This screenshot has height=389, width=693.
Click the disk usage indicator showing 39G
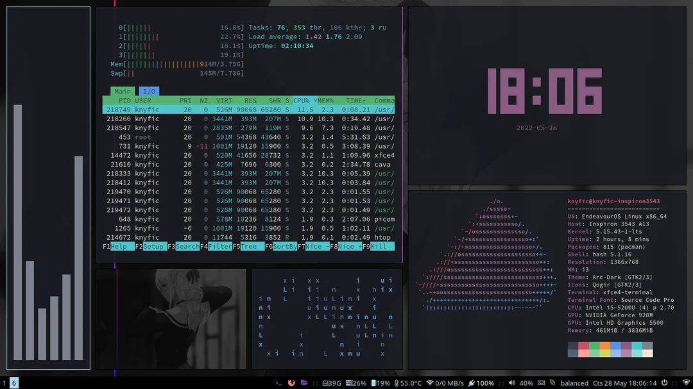[x=330, y=382]
